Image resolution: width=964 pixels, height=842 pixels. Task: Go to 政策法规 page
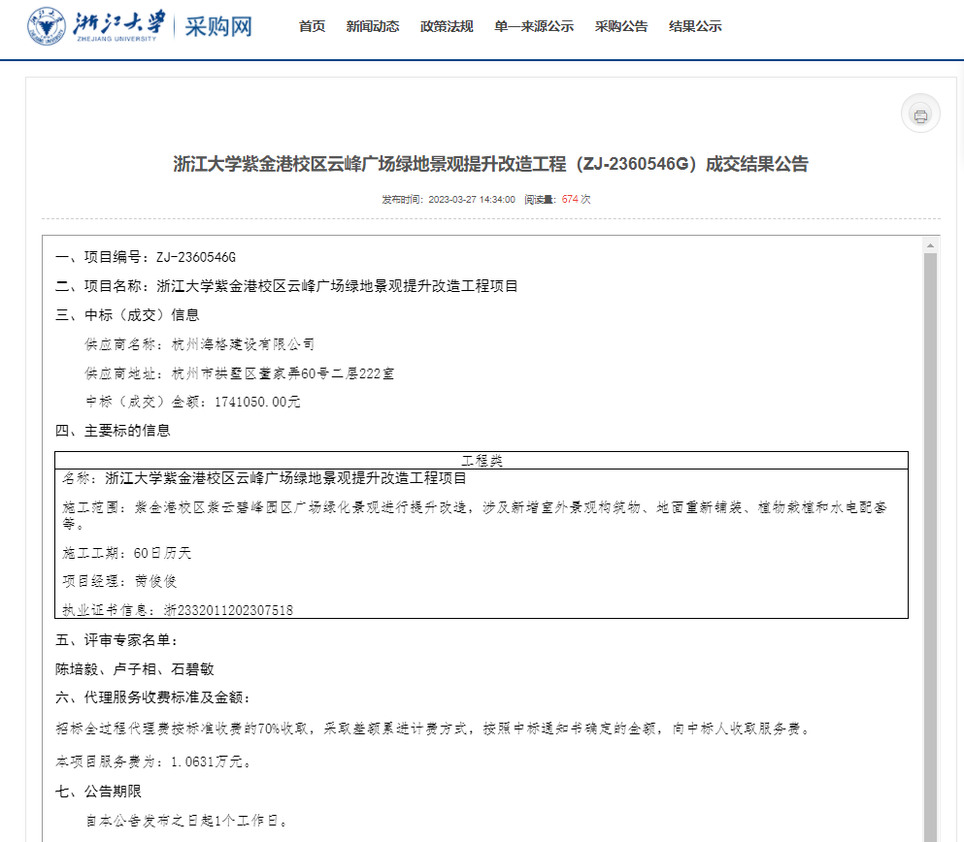tap(447, 26)
